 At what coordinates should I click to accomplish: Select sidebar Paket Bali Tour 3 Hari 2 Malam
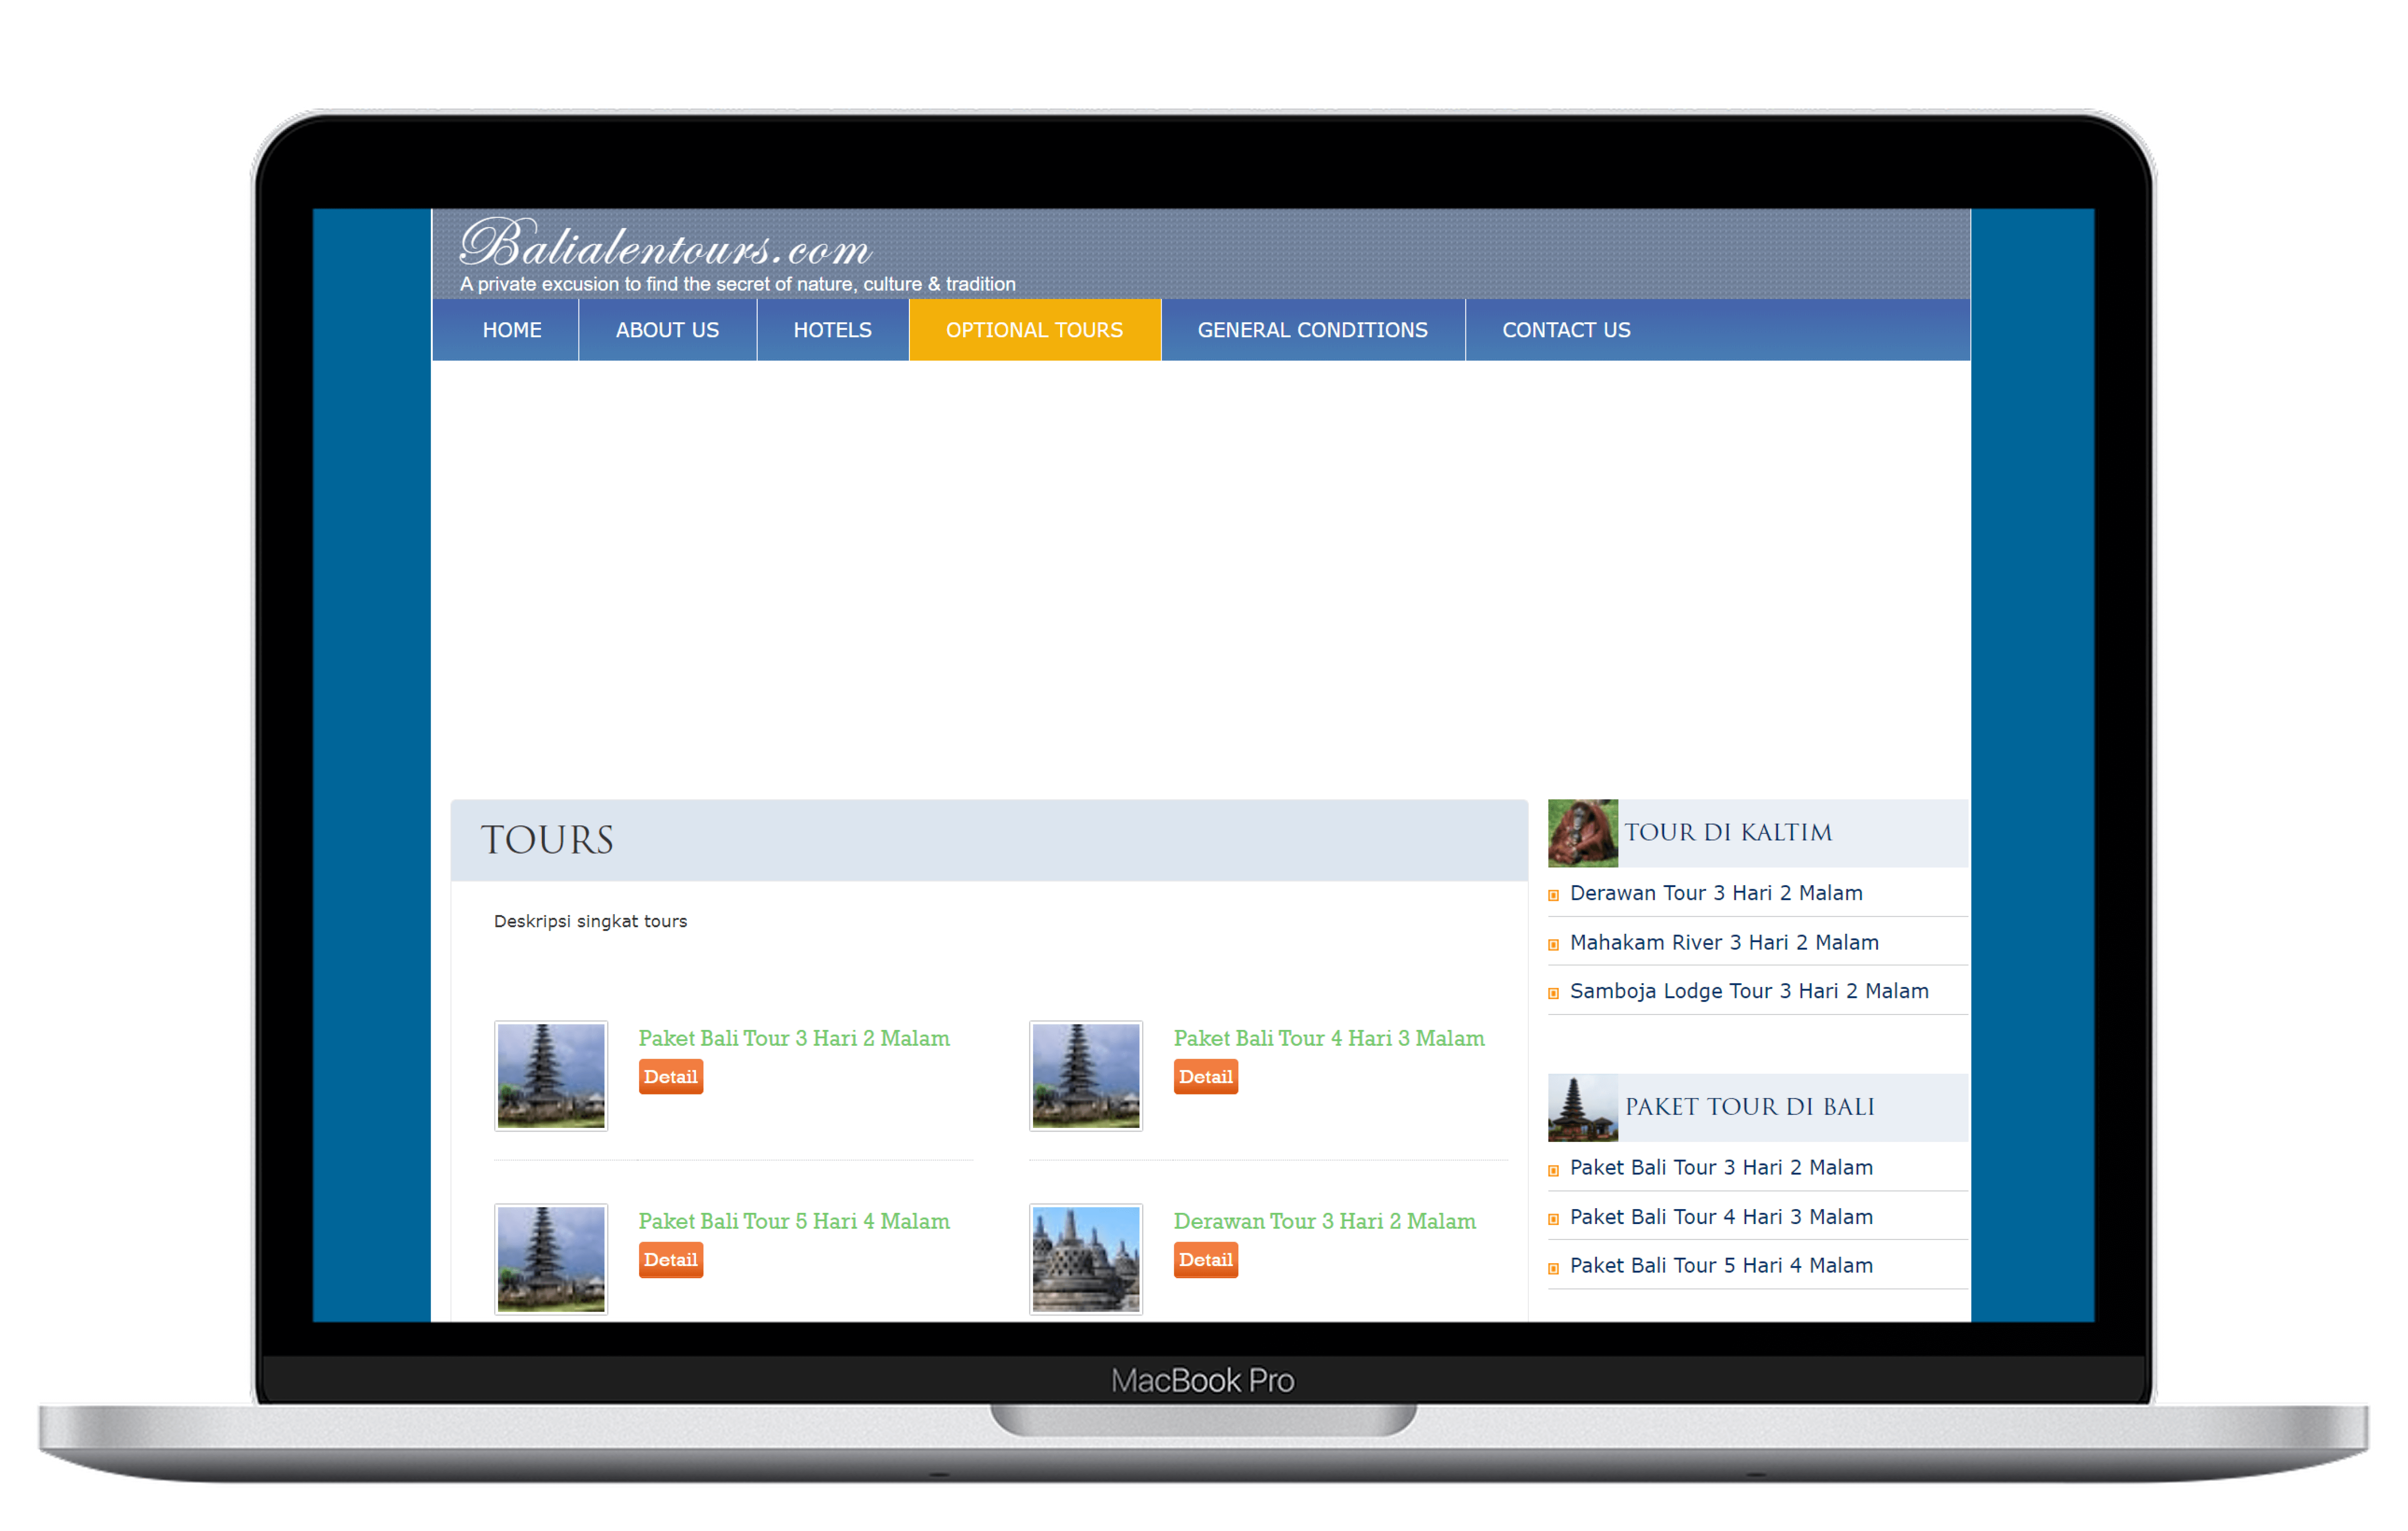pos(1721,1167)
